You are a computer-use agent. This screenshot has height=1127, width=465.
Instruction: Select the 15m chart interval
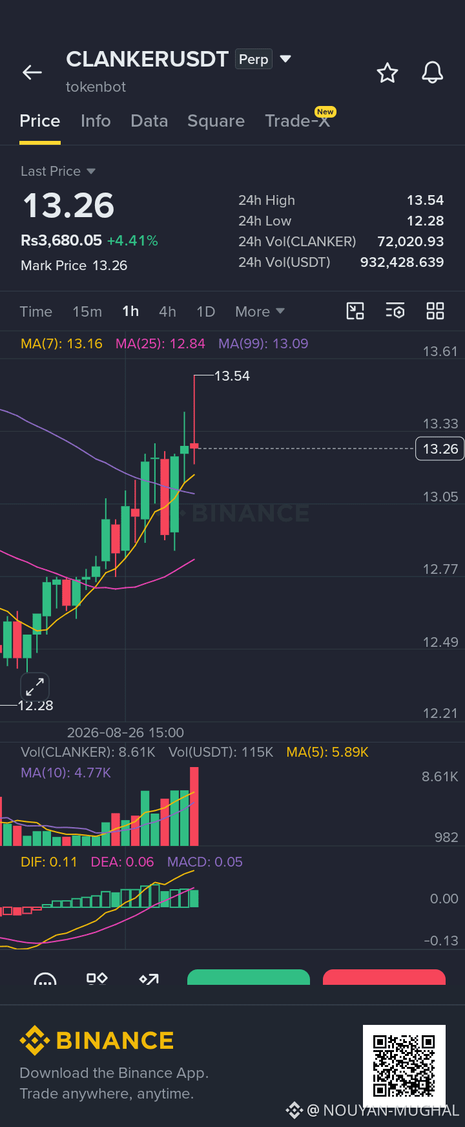point(87,311)
